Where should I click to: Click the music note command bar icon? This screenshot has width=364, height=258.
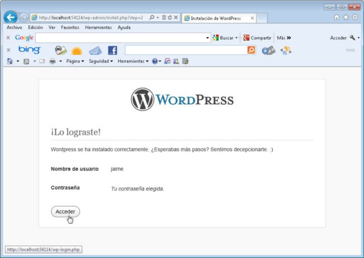pos(167,61)
